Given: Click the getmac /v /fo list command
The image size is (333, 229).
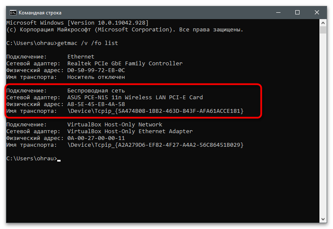Looking at the screenshot, I should point(88,43).
